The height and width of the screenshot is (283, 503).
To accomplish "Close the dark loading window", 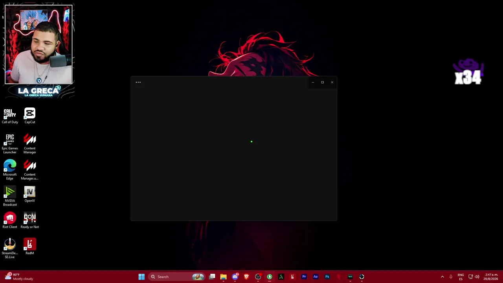I will click(x=332, y=82).
